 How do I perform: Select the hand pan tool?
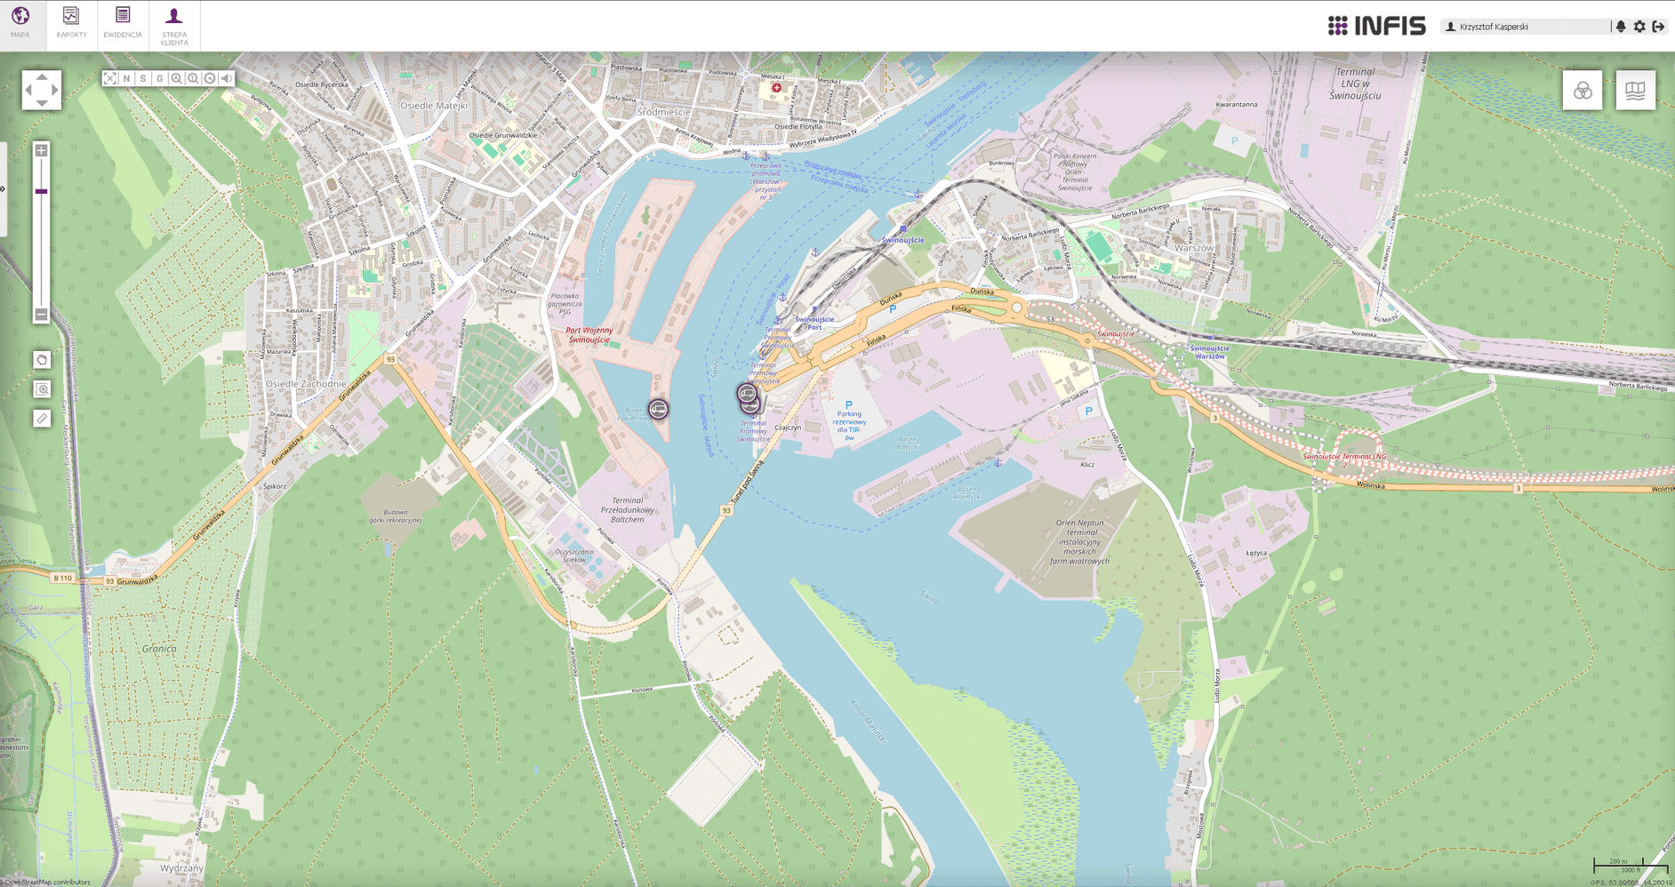(x=42, y=360)
